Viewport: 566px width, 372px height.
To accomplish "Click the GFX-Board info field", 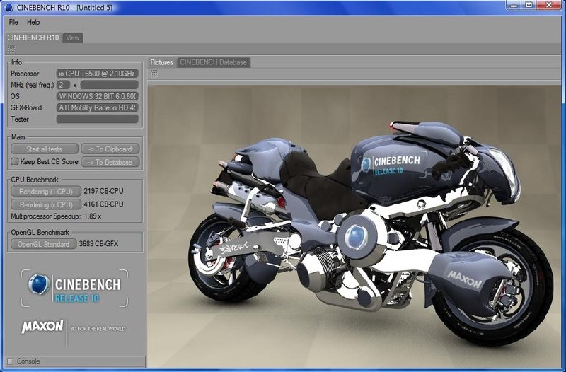I will click(x=98, y=108).
